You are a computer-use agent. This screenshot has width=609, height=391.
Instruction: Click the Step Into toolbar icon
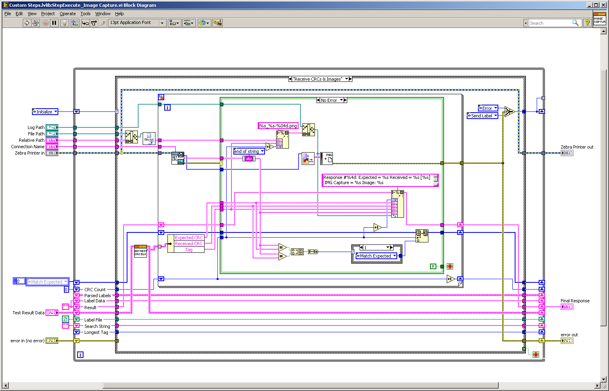tap(85, 23)
